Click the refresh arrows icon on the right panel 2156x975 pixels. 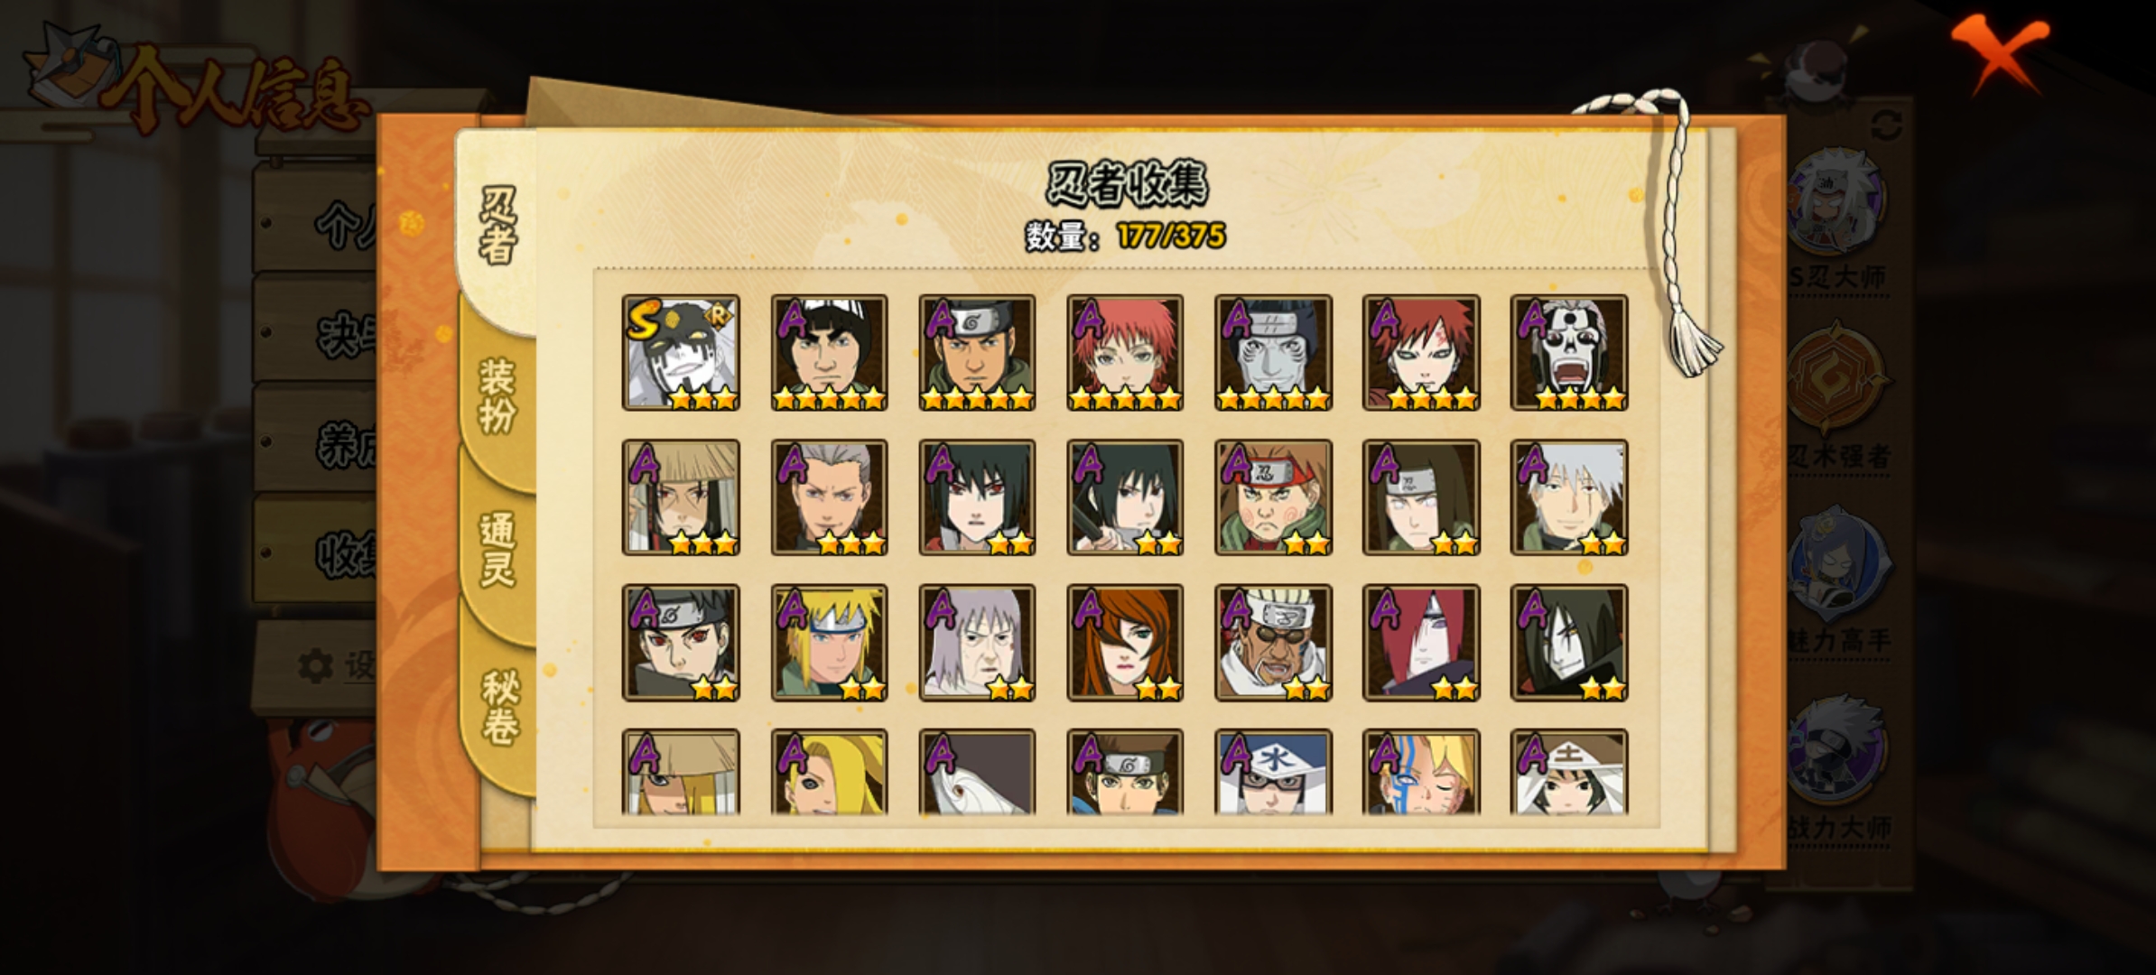click(x=1887, y=125)
